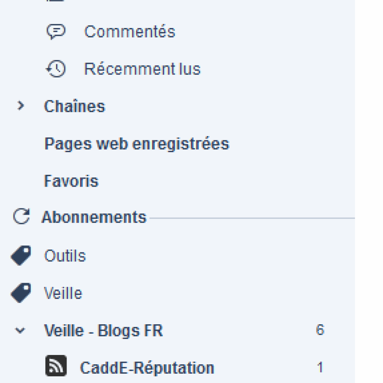Open the Commentés section
383x383 pixels.
click(130, 31)
